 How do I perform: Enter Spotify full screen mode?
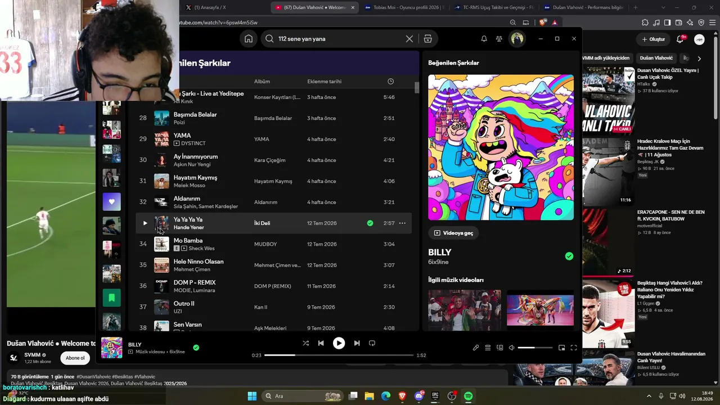[574, 348]
